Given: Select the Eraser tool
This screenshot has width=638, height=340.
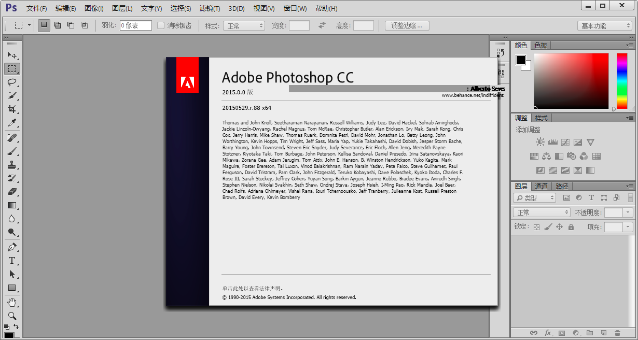Looking at the screenshot, I should pyautogui.click(x=12, y=192).
